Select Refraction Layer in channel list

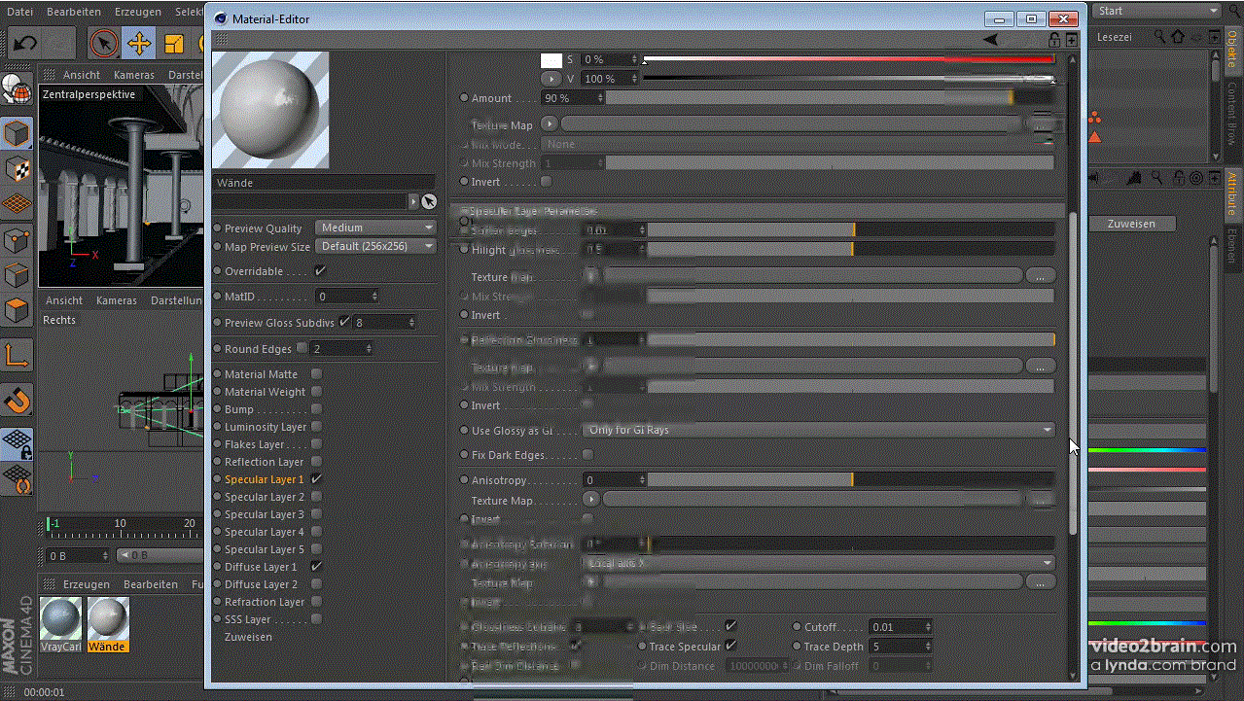[x=264, y=602]
